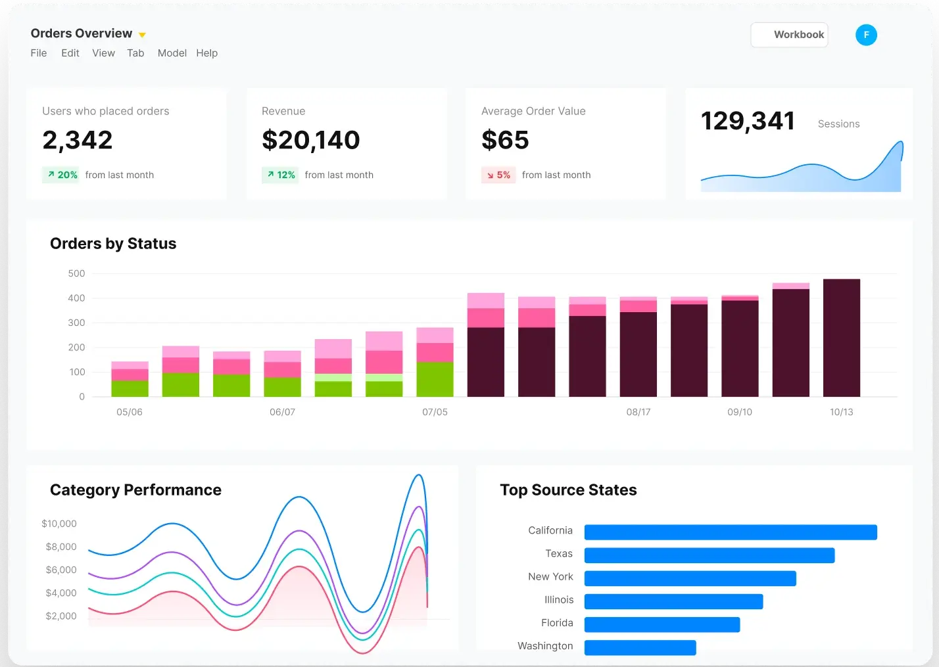Click the Orders by Status heading
Screen dimensions: 939x667
[x=113, y=244]
